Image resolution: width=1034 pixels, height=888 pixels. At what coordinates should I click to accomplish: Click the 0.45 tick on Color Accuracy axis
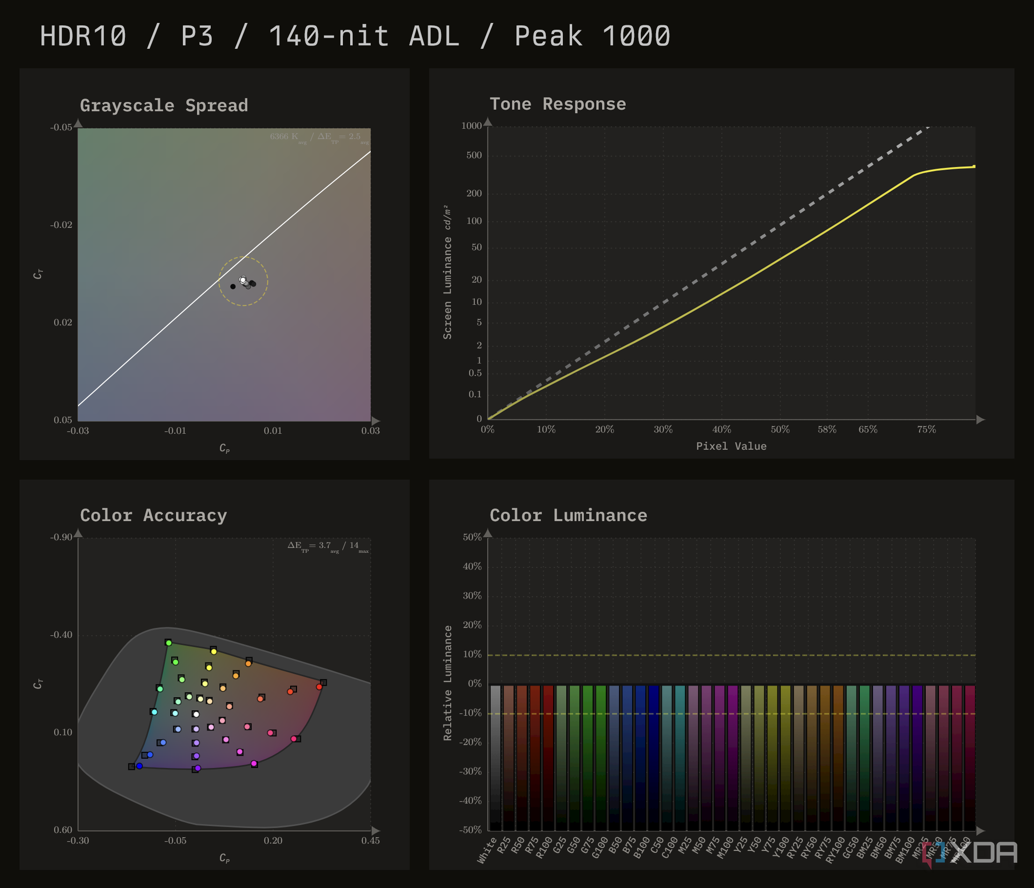[370, 841]
